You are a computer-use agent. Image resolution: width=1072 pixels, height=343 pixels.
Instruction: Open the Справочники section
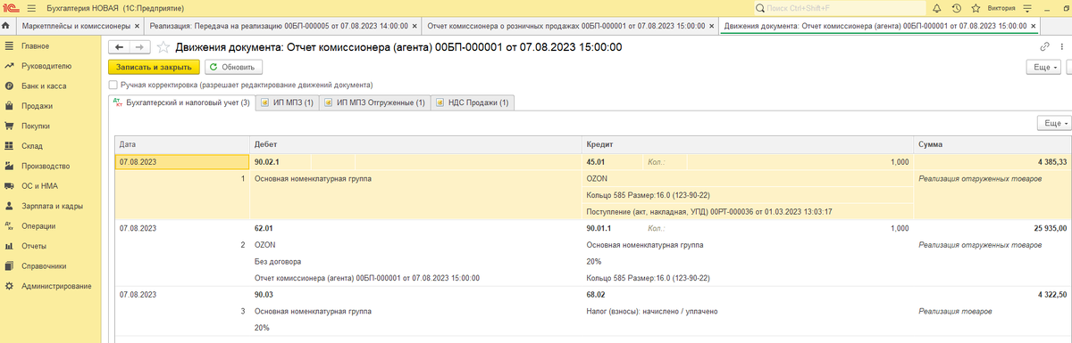click(x=44, y=265)
